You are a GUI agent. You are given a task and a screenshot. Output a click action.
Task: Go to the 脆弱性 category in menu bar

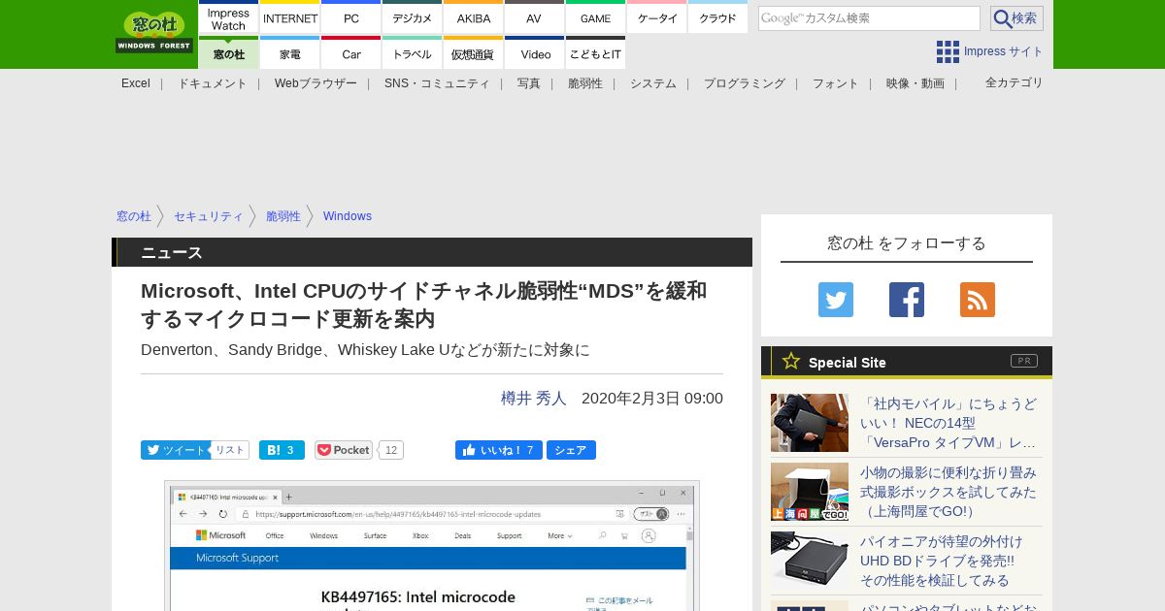click(585, 83)
